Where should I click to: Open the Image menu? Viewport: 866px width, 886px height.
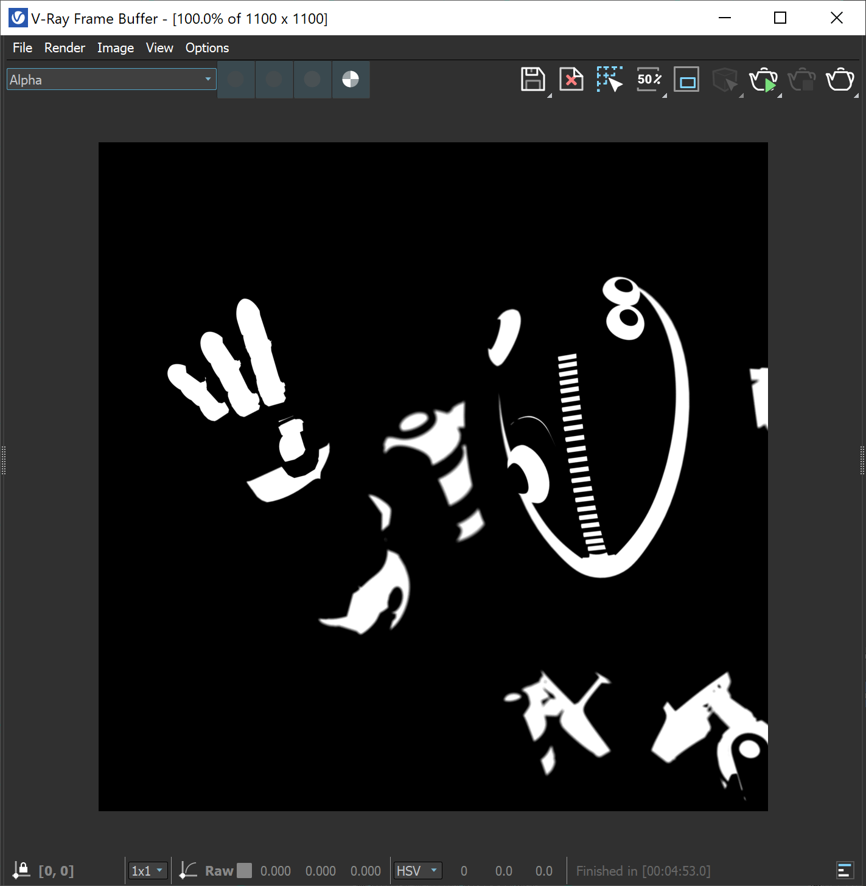pos(116,47)
